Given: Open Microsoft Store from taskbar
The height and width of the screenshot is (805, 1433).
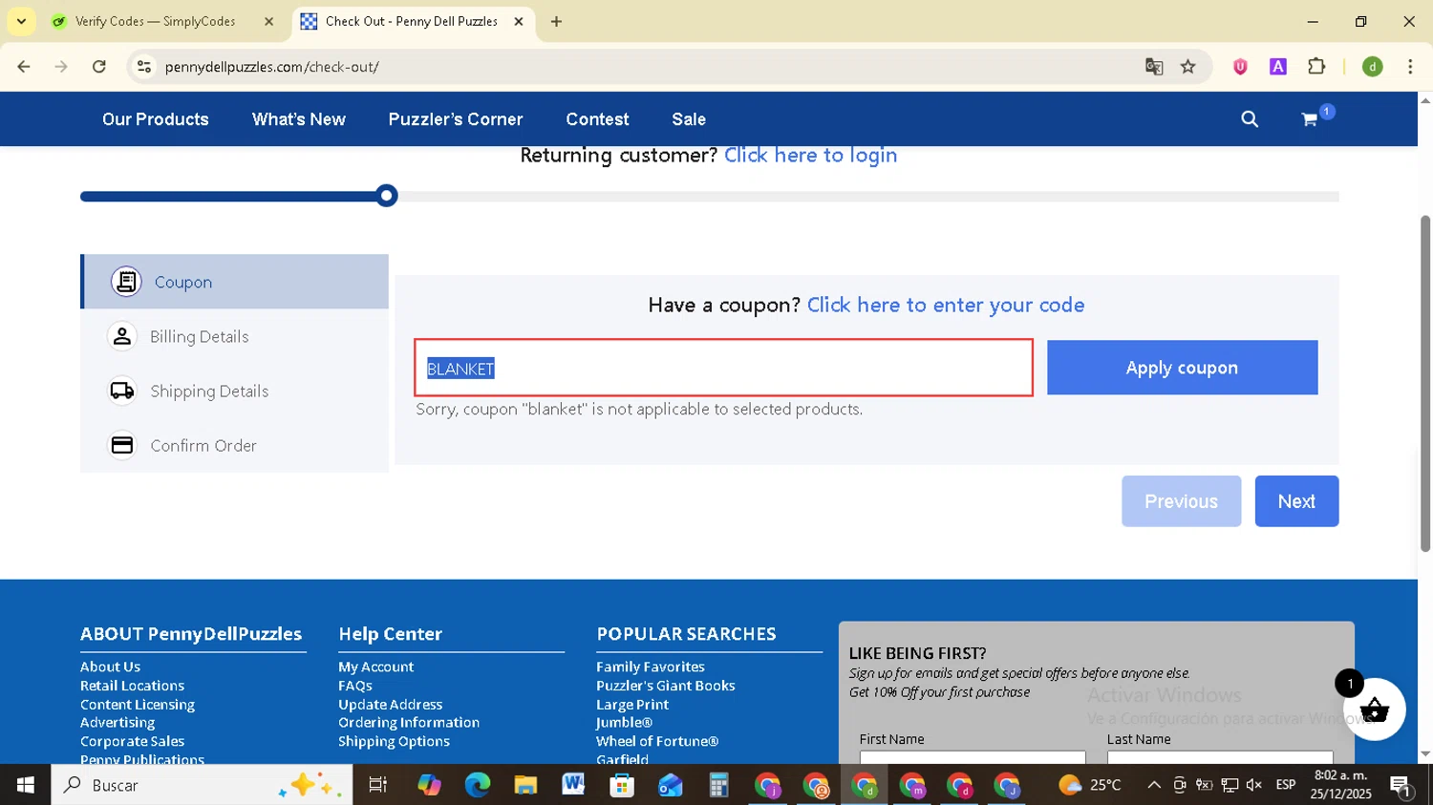Looking at the screenshot, I should point(622,785).
